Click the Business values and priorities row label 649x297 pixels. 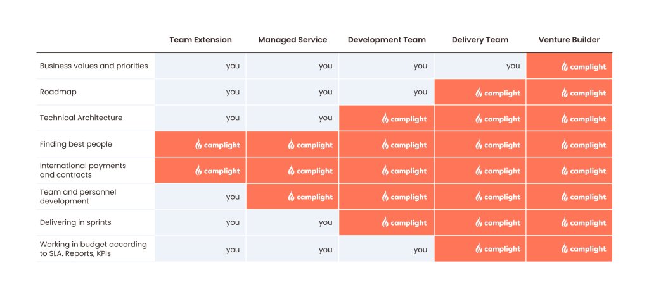94,66
